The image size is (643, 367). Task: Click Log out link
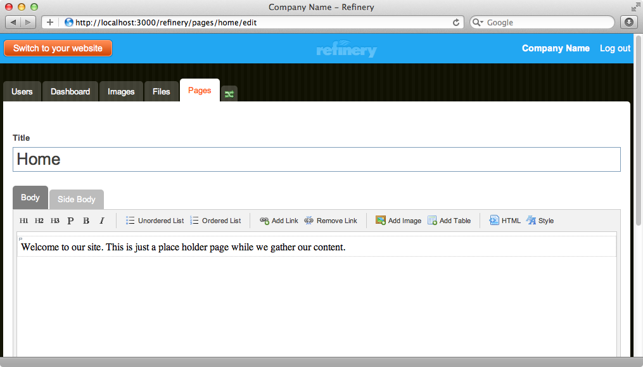pos(615,48)
